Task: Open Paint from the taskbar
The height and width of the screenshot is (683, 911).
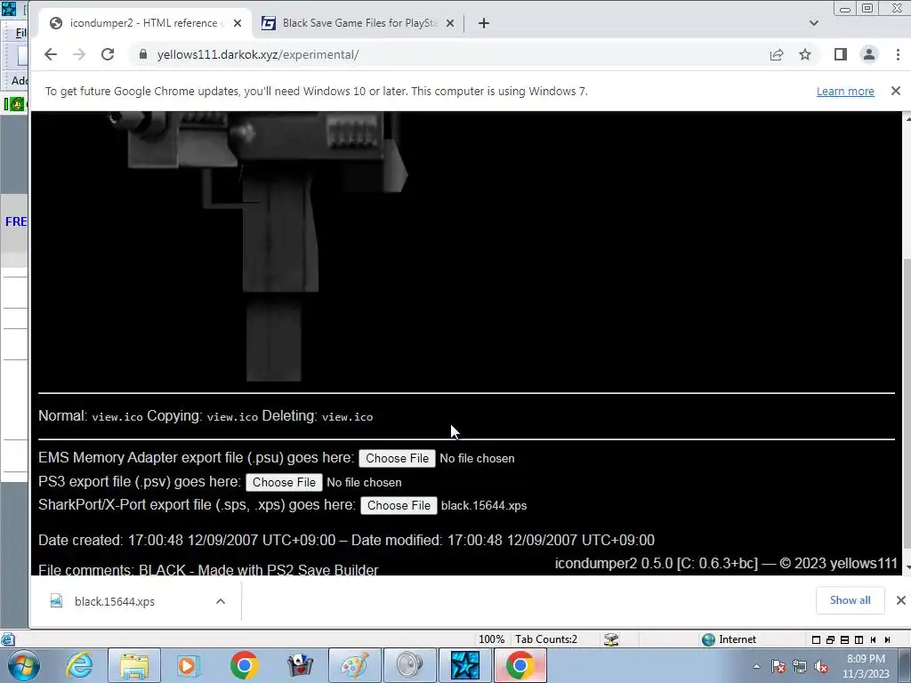Action: click(354, 665)
